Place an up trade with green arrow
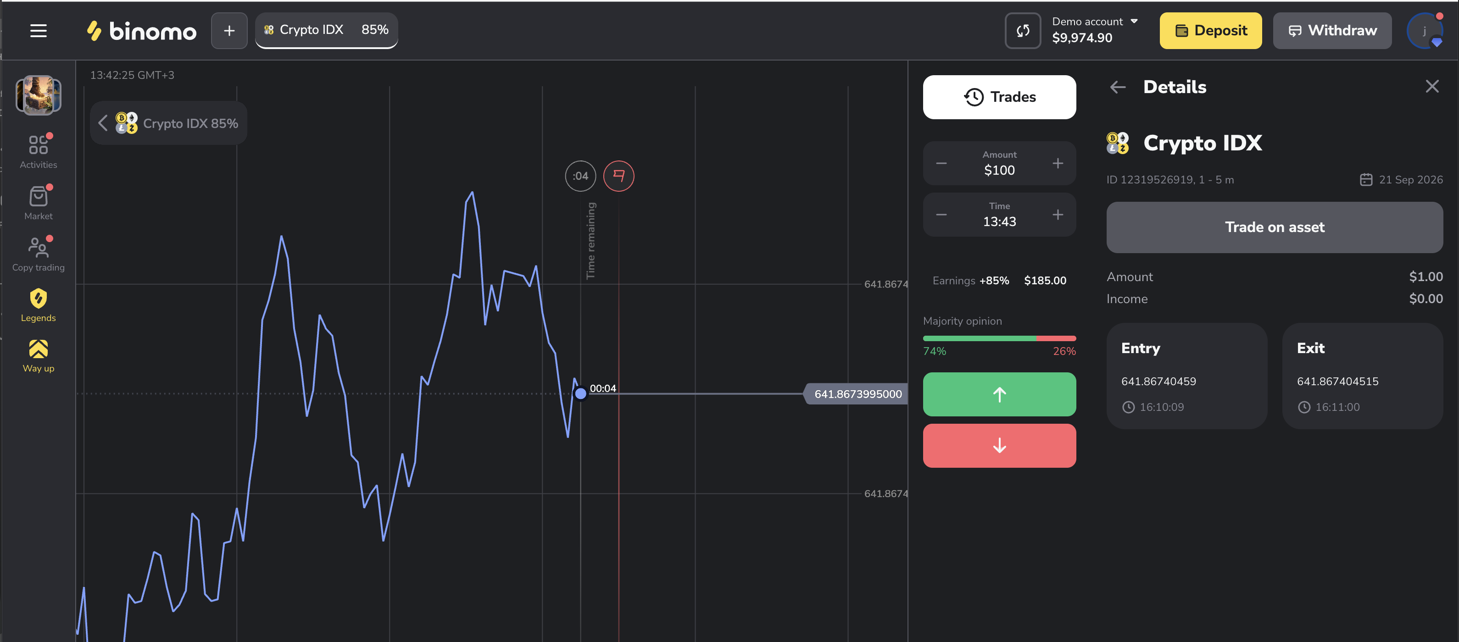Image resolution: width=1459 pixels, height=642 pixels. [x=999, y=394]
